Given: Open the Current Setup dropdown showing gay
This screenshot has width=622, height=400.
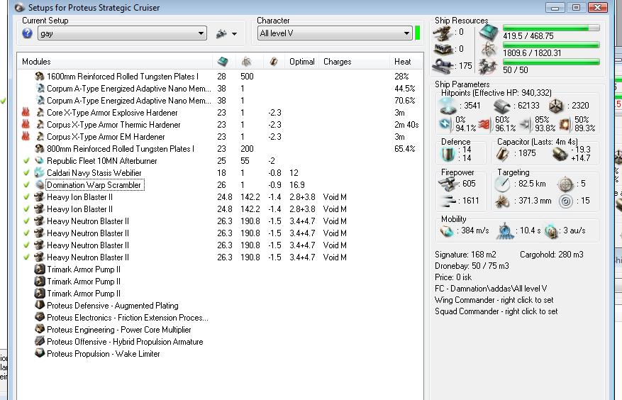Looking at the screenshot, I should (x=122, y=33).
